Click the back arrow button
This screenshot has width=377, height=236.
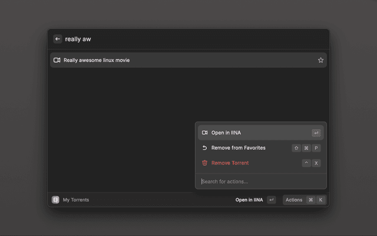(58, 39)
